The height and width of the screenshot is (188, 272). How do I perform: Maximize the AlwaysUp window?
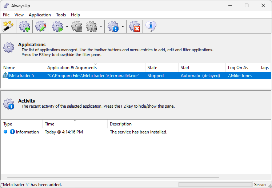(x=247, y=5)
